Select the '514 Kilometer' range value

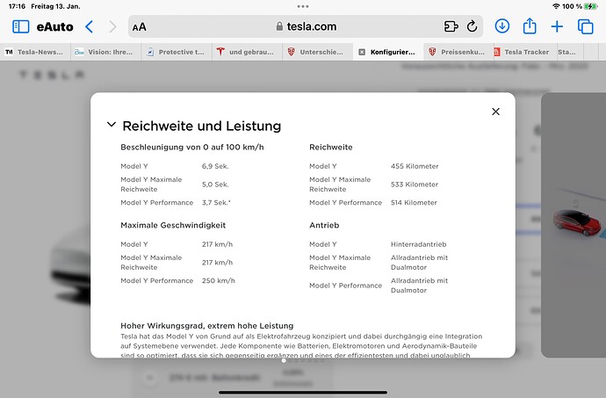414,203
